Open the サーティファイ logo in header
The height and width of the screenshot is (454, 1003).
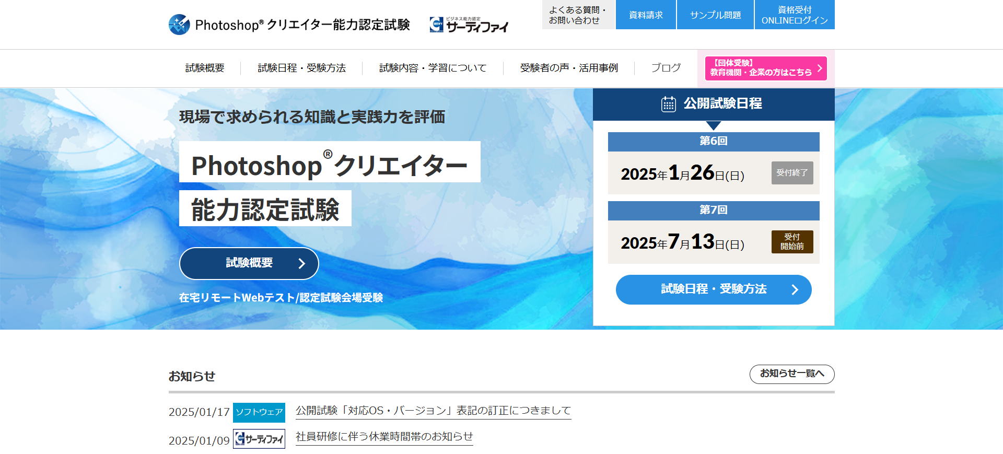(469, 25)
